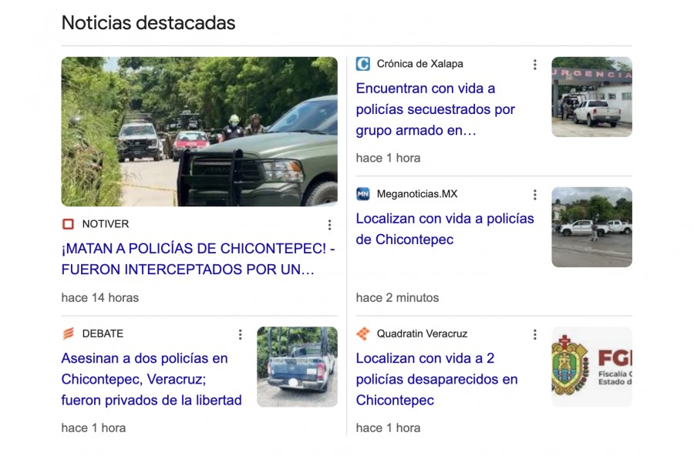The image size is (694, 456).
Task: Click the large military truck photo
Action: (199, 132)
